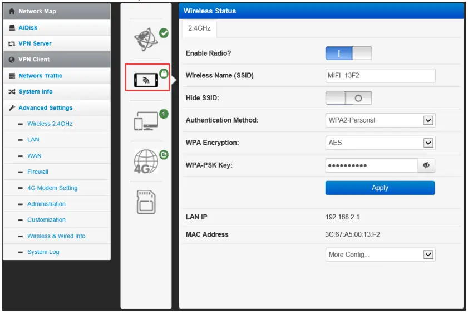Show the WPA-PSK key with eye icon

(426, 165)
